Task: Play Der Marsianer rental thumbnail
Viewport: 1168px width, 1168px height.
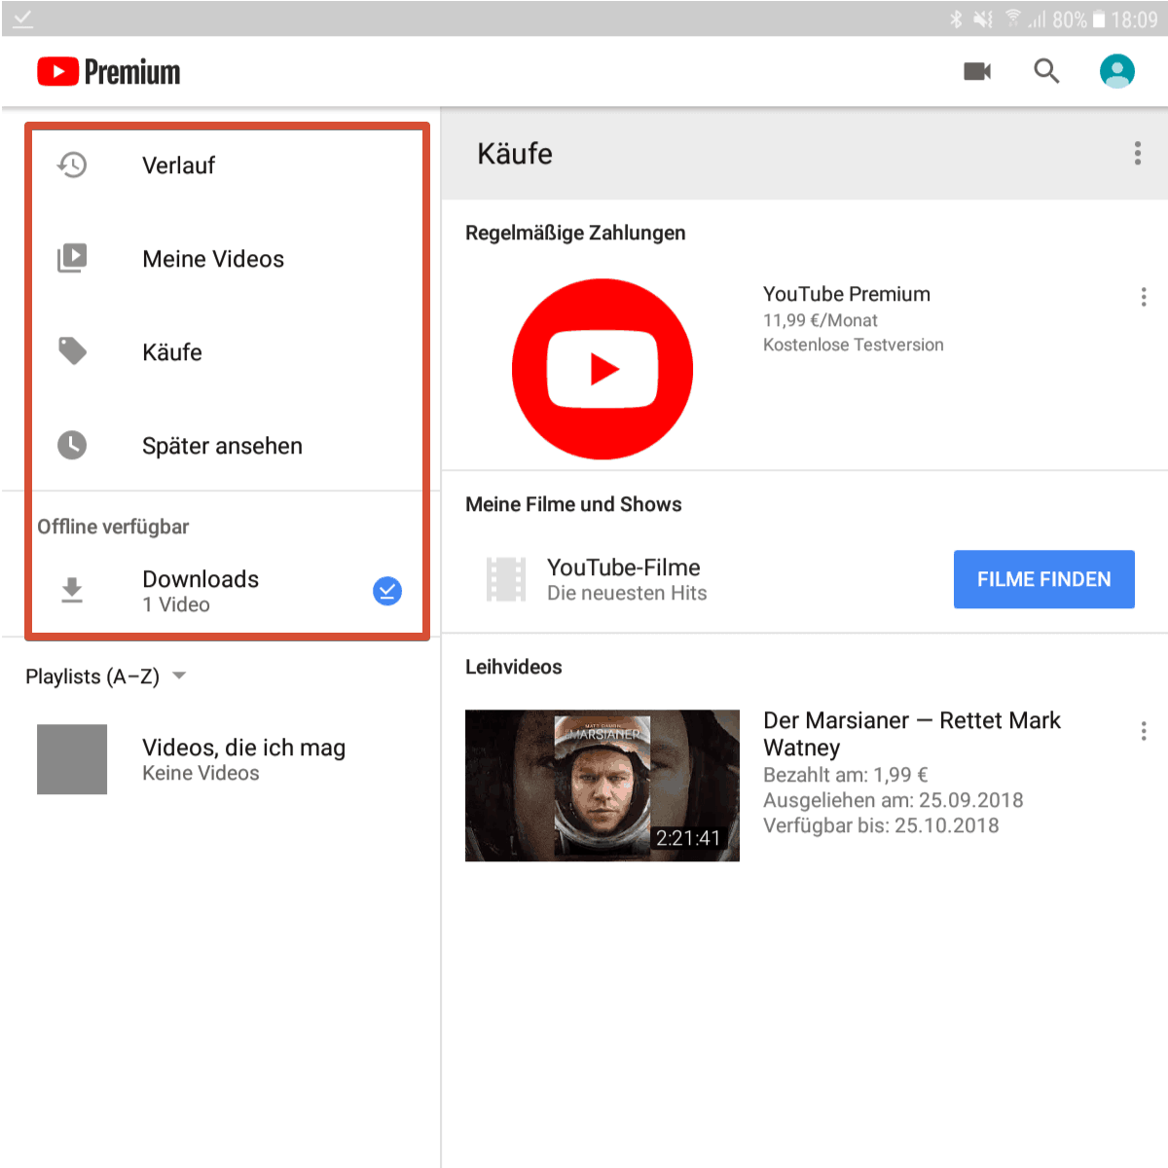Action: click(x=602, y=785)
